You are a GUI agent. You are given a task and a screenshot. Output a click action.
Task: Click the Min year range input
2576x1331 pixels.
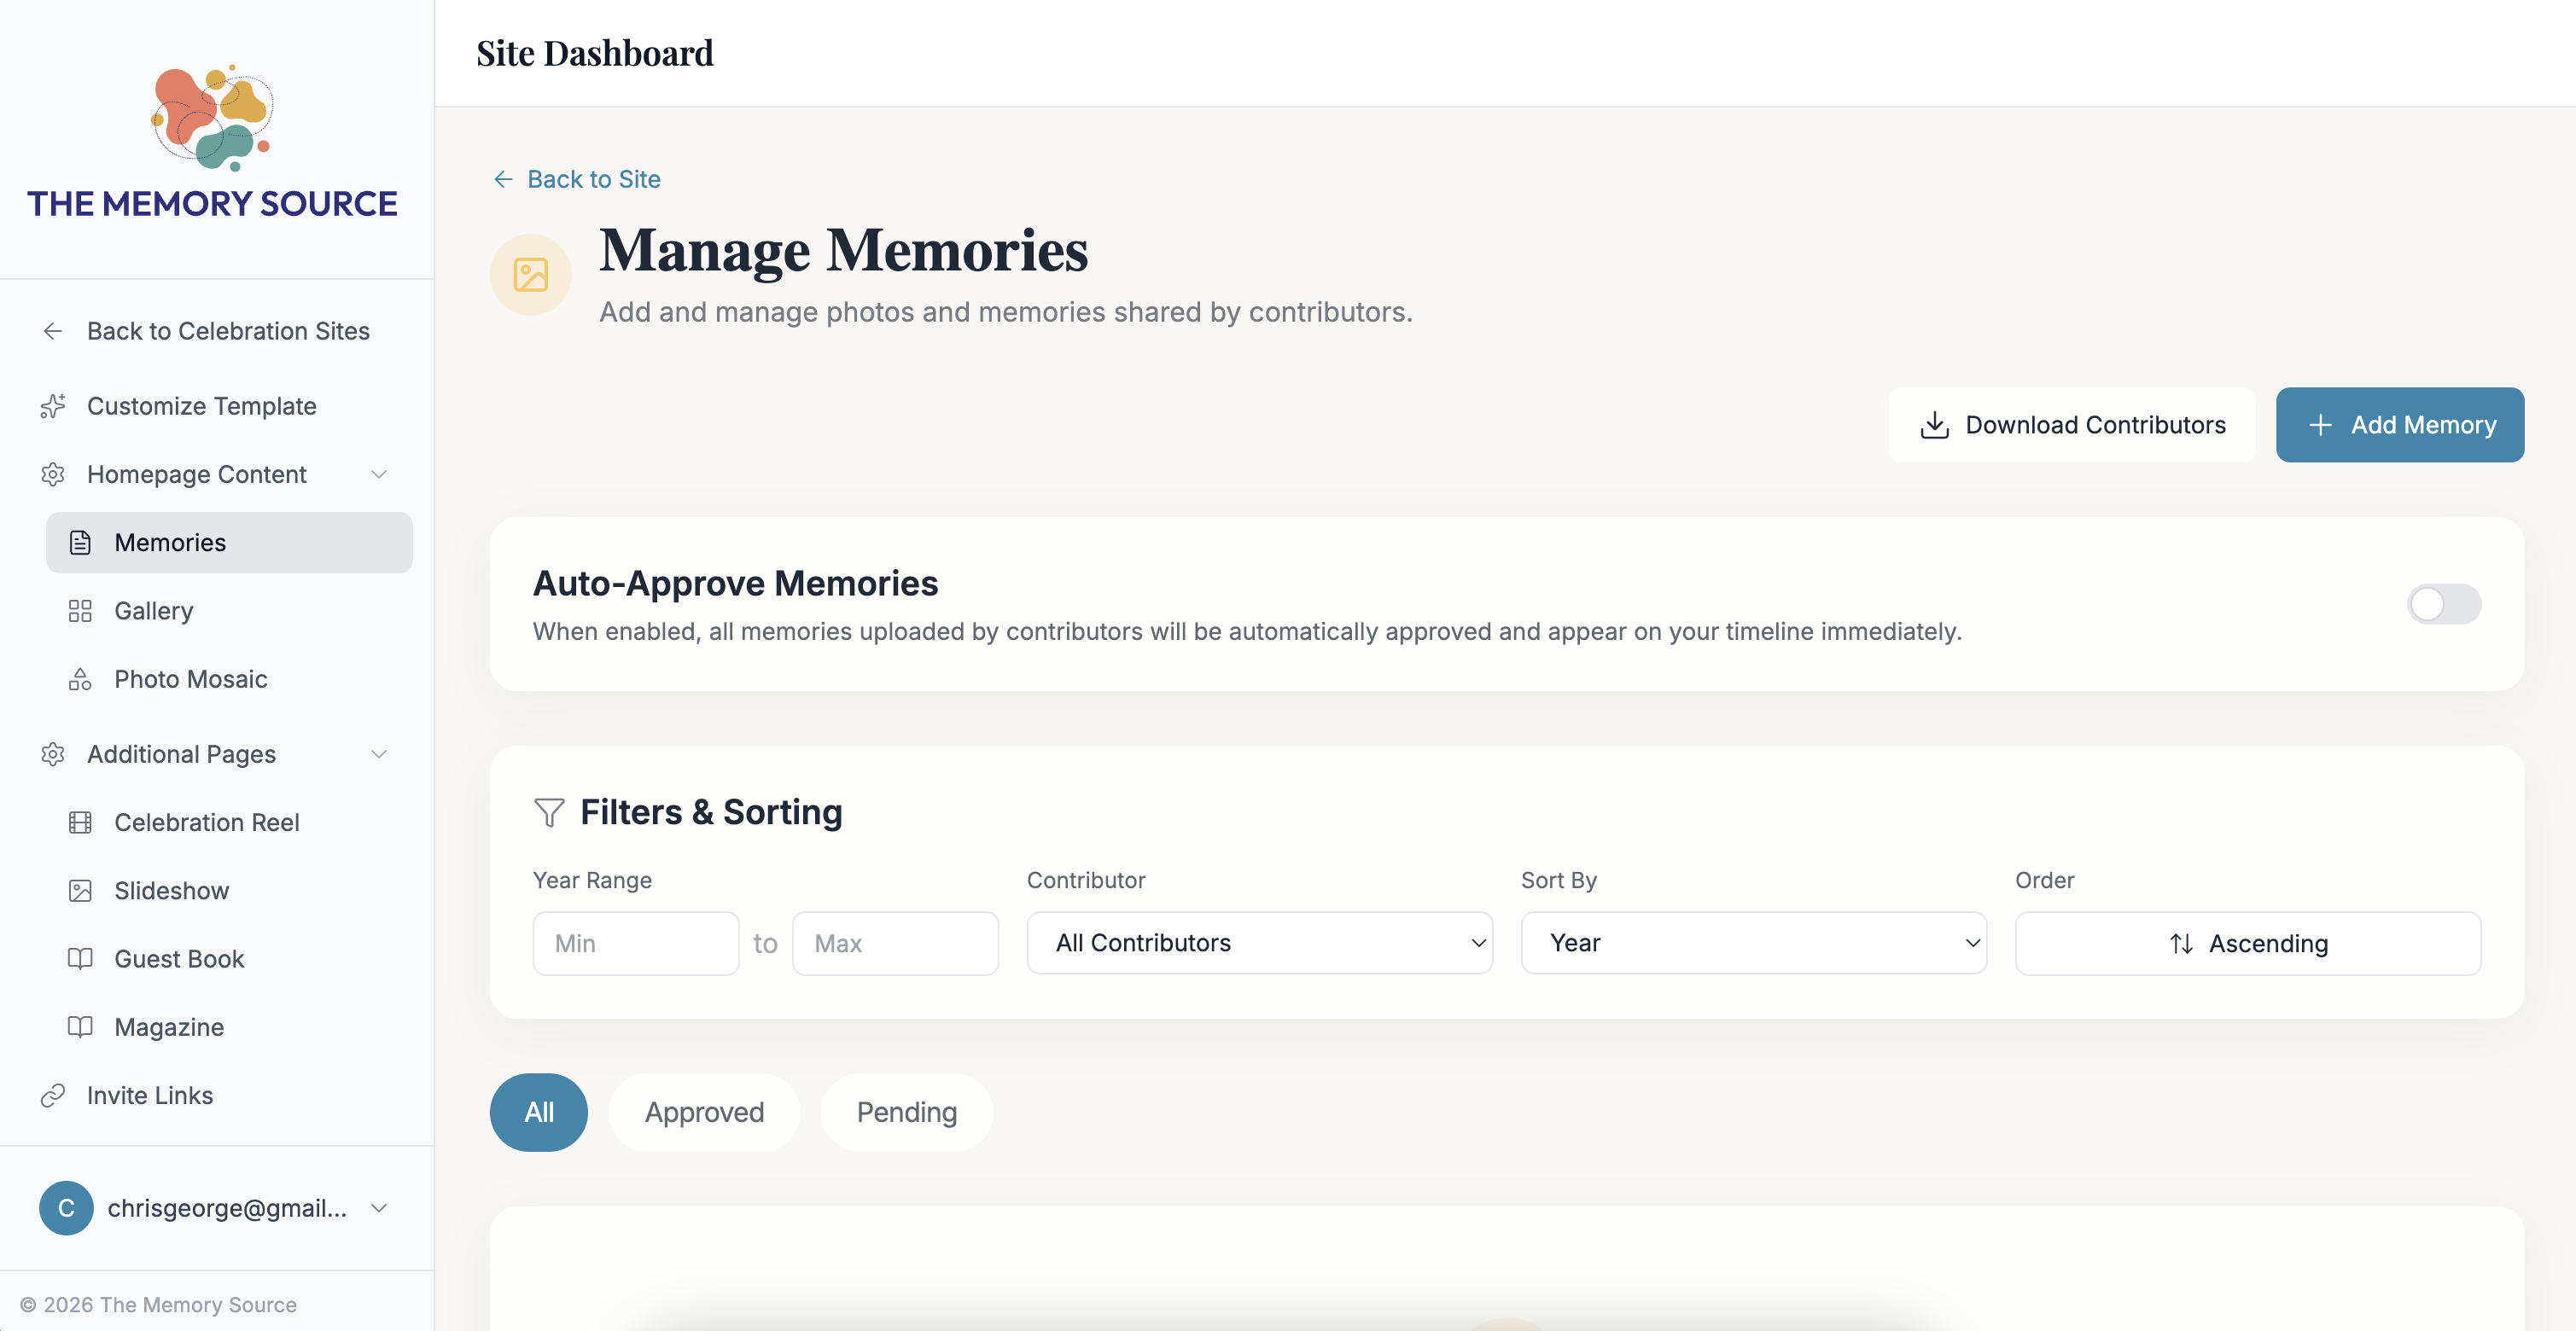coord(635,942)
